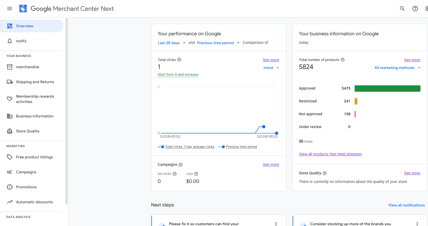Screen dimensions: 428x226
Task: Click the Free product listings tag icon
Action: [10, 157]
